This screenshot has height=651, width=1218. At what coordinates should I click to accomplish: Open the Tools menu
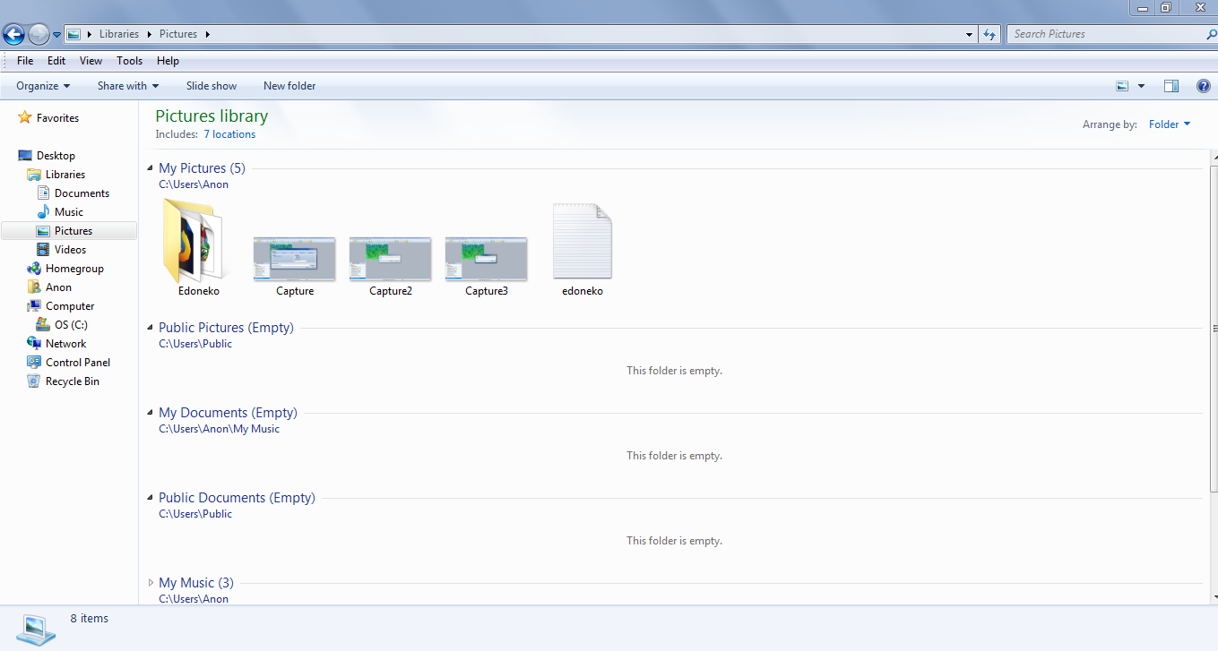129,61
